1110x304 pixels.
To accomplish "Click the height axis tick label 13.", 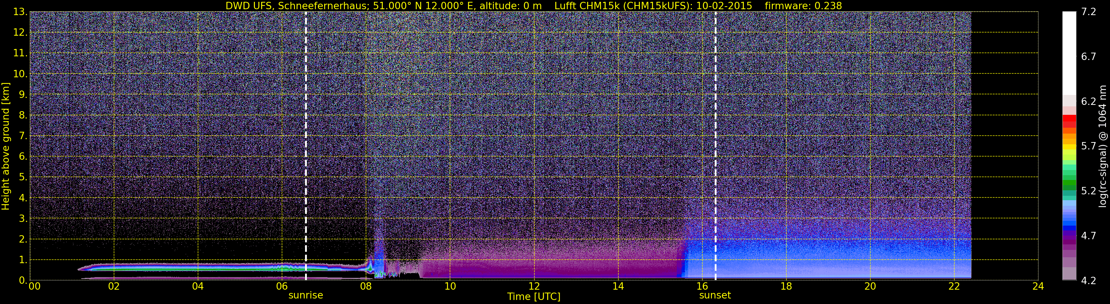I will coord(20,12).
